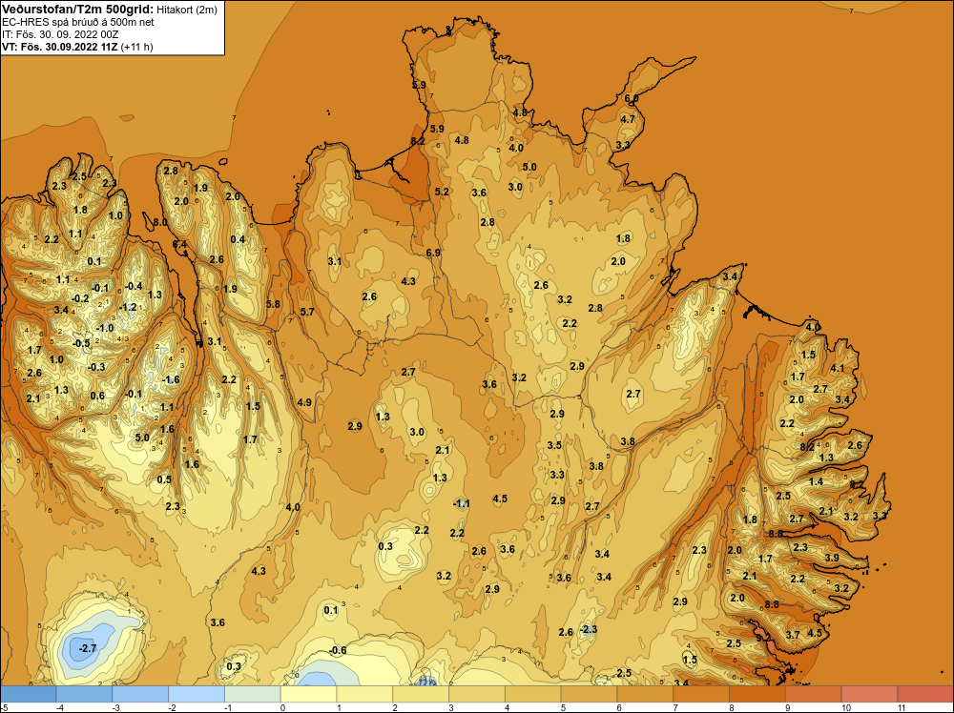Click the -1.2 temperature label

point(128,308)
